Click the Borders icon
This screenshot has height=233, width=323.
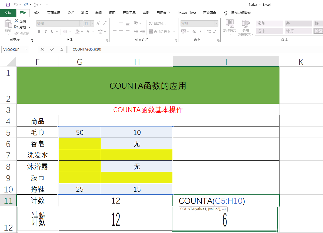[x=65, y=32]
